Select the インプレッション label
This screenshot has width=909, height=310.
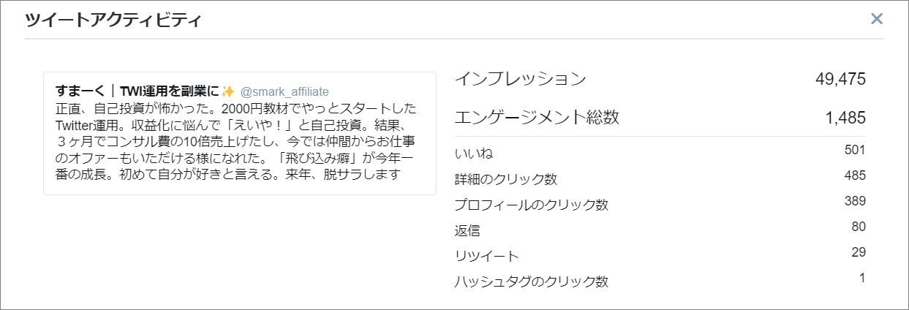pyautogui.click(x=521, y=79)
